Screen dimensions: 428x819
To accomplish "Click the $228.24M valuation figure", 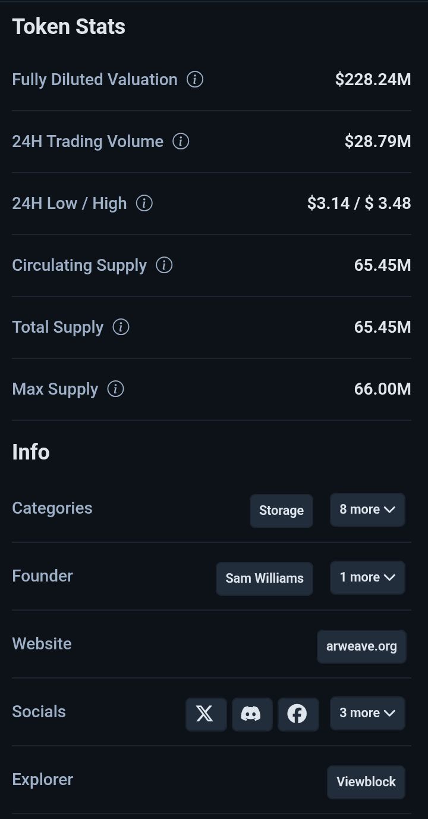I will 373,79.
